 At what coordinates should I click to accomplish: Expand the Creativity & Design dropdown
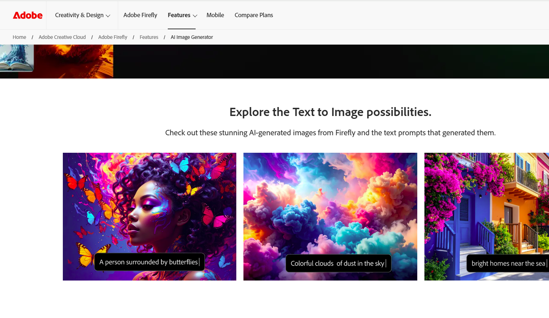[82, 15]
